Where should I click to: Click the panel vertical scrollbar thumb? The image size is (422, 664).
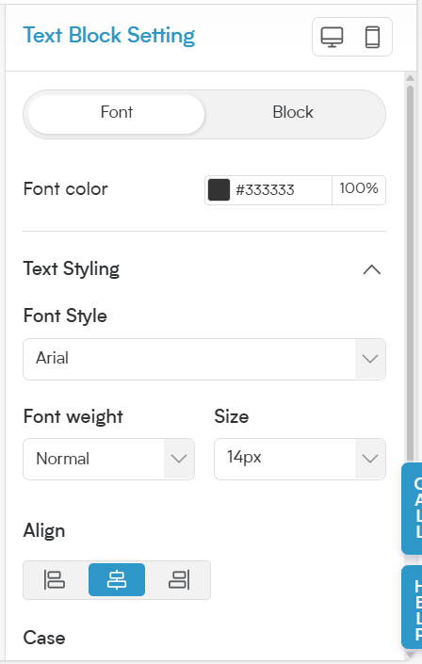[410, 273]
